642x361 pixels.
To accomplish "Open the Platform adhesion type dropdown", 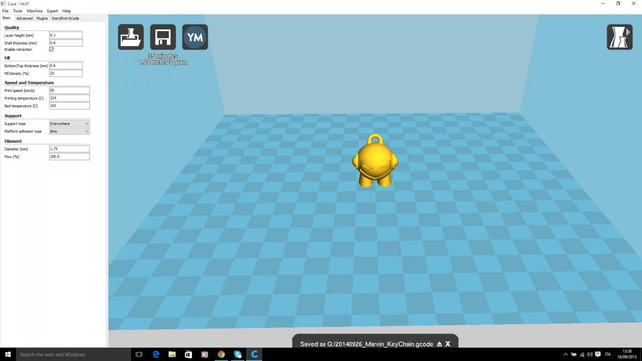I will pos(69,131).
